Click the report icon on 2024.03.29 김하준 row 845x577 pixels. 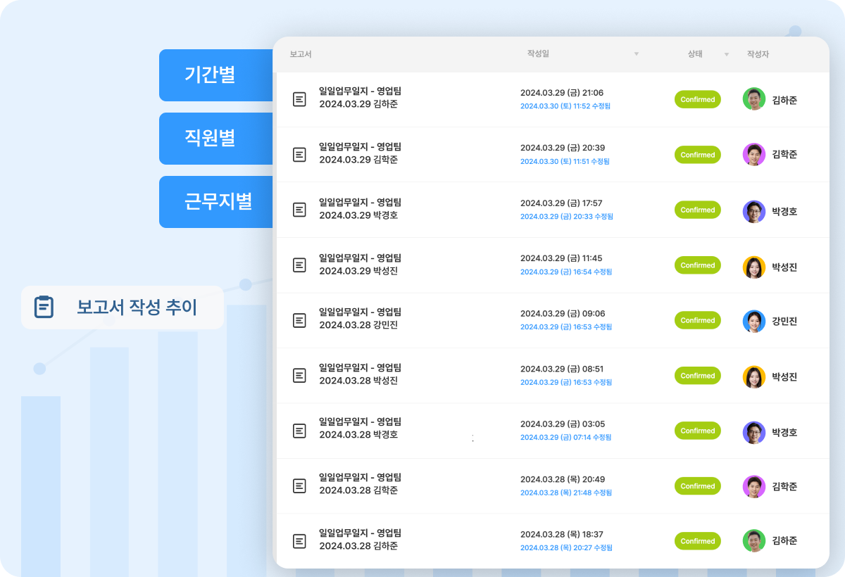(300, 99)
